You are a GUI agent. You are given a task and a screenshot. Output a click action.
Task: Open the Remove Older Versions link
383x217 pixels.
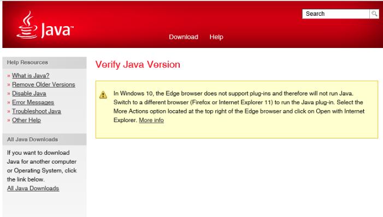(x=44, y=85)
